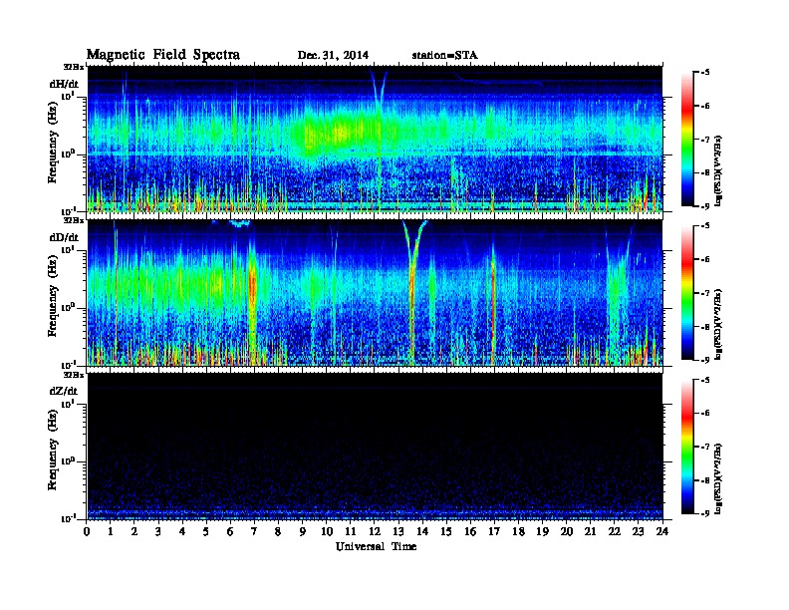Click hour 2 on the Universal Time axis
Screen dimensions: 789x610
tap(134, 531)
